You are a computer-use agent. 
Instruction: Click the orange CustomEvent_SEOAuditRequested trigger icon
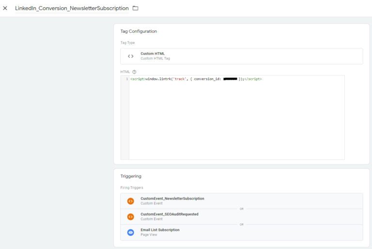tap(130, 217)
